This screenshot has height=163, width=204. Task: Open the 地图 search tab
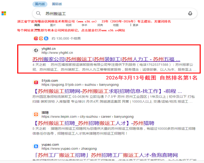(116, 25)
